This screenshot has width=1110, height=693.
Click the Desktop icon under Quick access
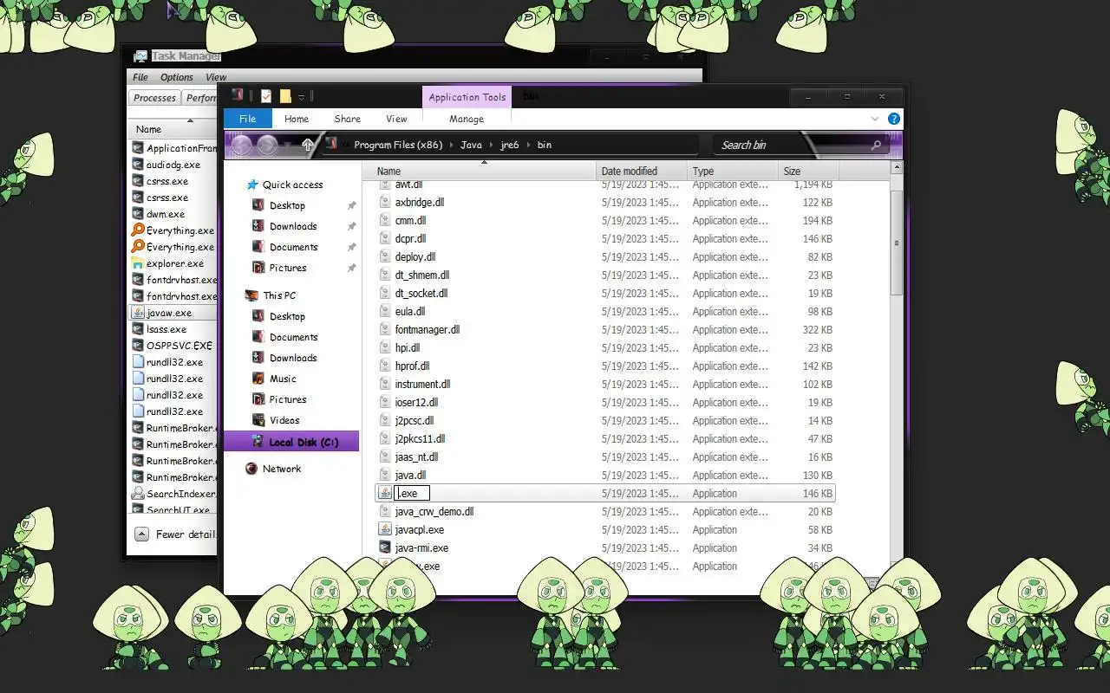pyautogui.click(x=258, y=205)
